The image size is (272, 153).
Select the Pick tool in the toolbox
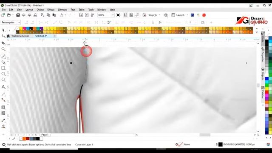(3, 30)
